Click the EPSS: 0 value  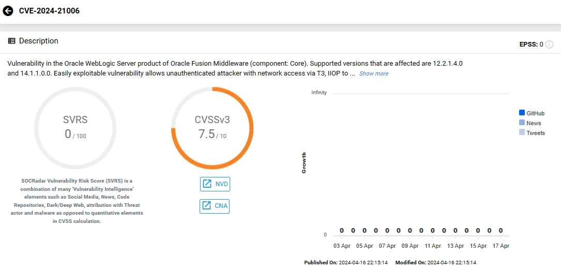[532, 44]
